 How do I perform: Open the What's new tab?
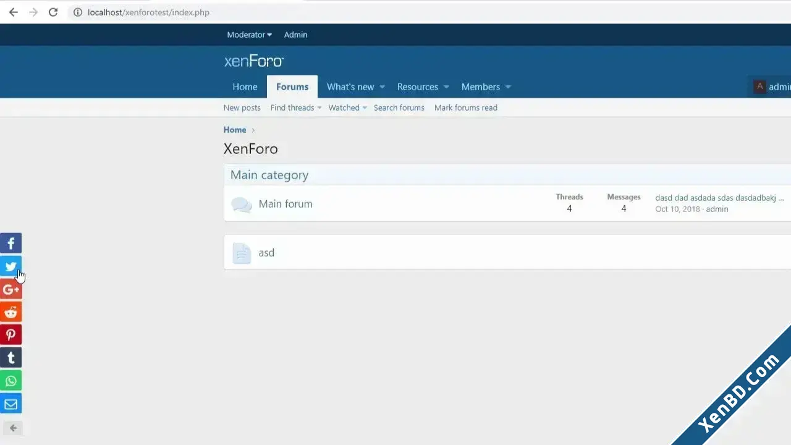pyautogui.click(x=350, y=87)
